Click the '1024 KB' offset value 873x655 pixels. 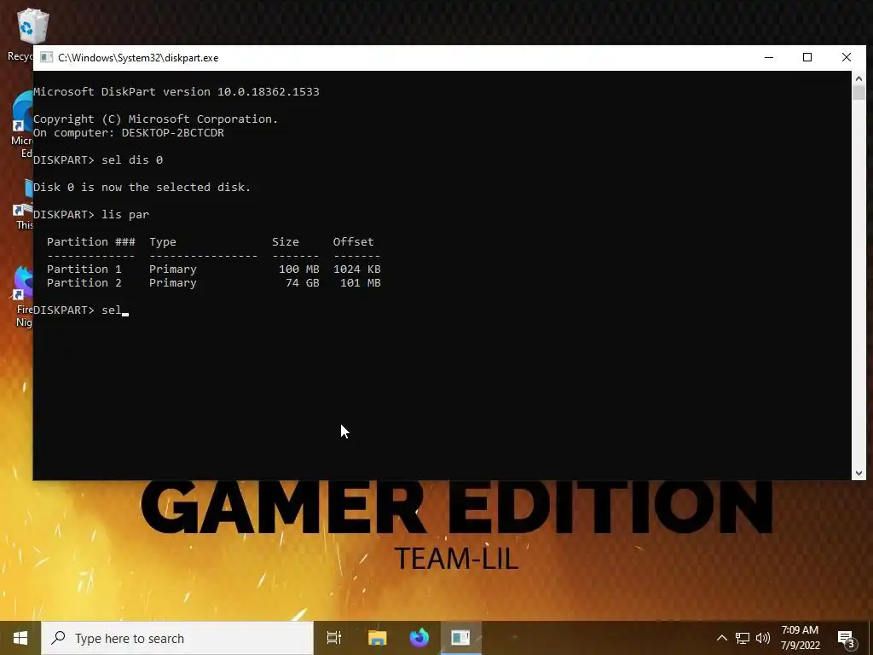pos(357,269)
